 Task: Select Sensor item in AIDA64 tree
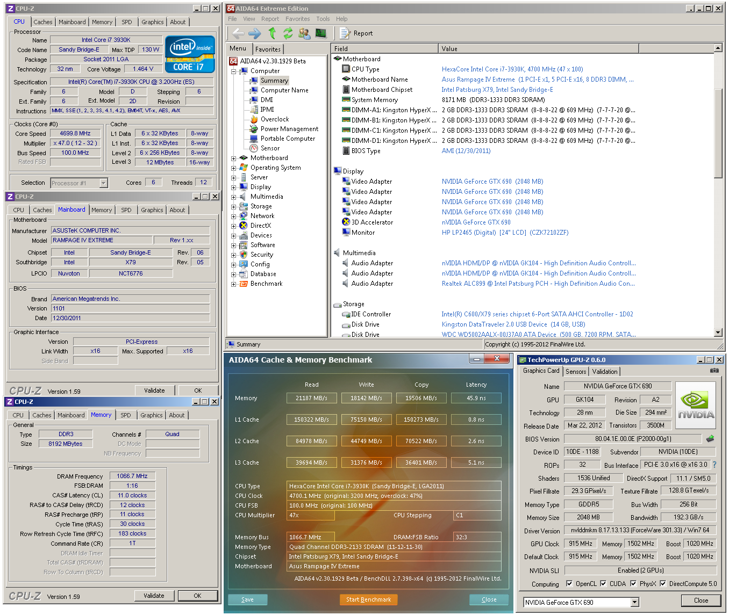pyautogui.click(x=270, y=148)
